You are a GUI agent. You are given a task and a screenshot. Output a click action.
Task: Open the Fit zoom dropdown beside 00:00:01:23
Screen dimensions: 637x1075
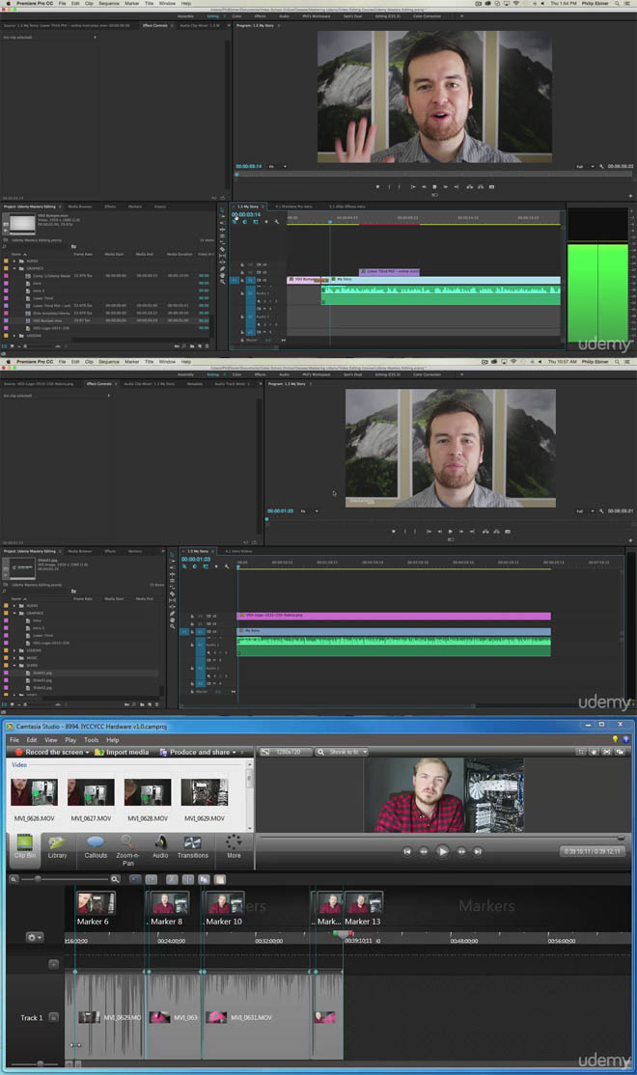308,510
